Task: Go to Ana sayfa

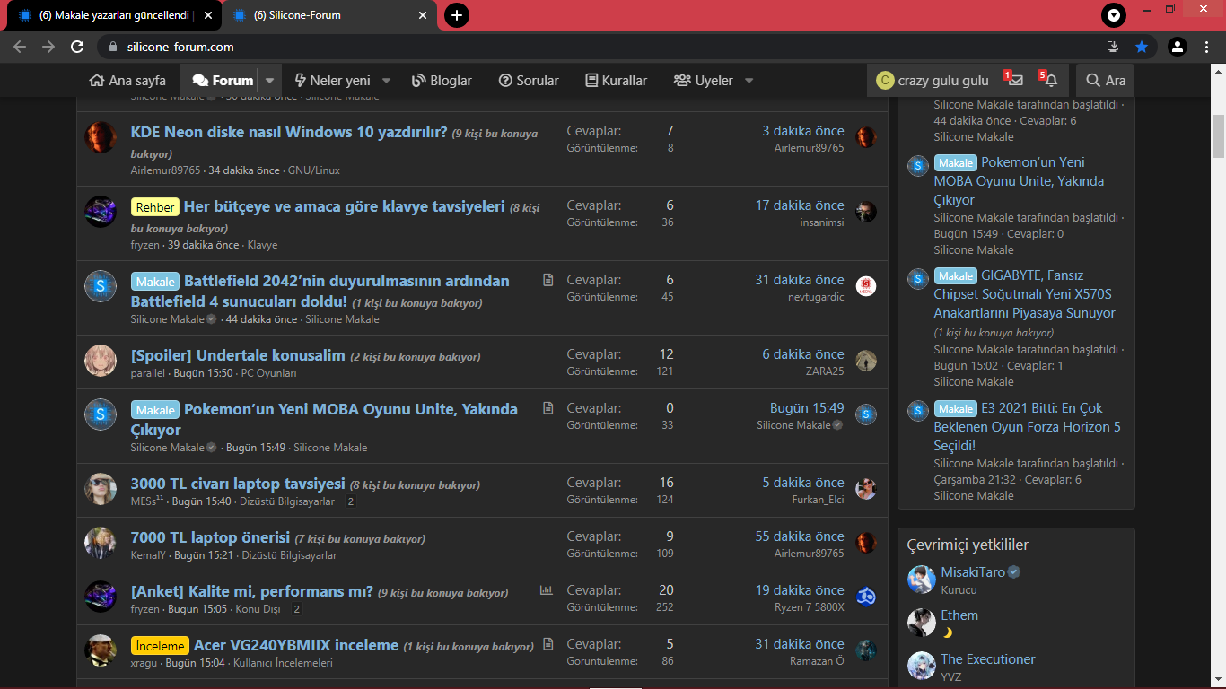Action: (128, 80)
